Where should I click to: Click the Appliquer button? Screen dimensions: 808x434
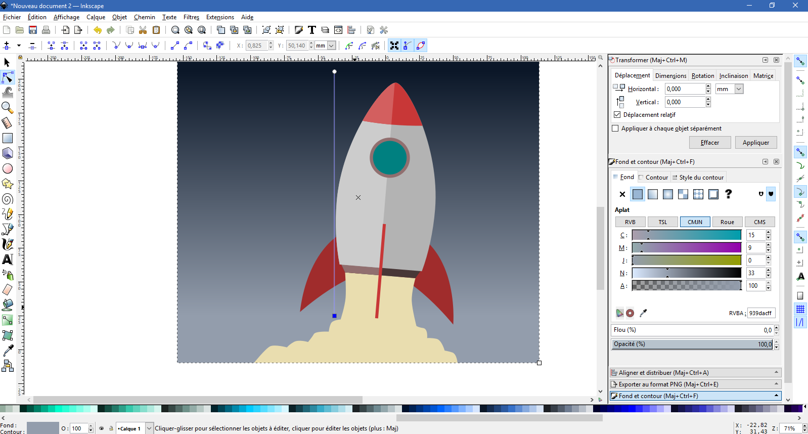tap(756, 143)
